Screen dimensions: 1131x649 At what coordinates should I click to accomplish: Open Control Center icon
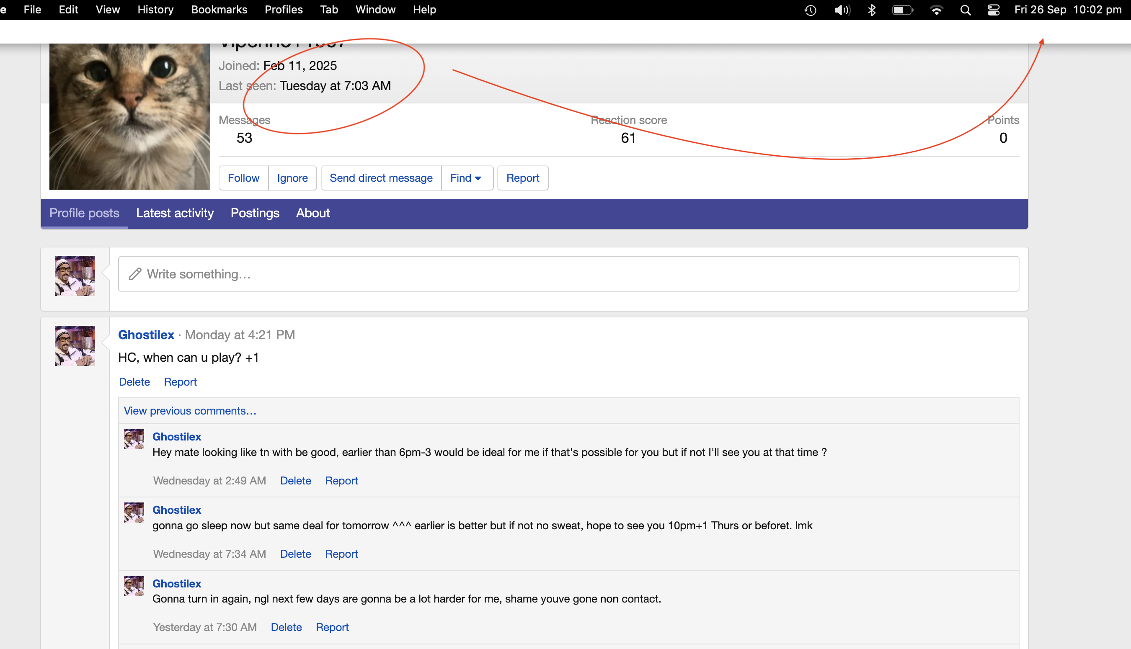click(x=993, y=10)
